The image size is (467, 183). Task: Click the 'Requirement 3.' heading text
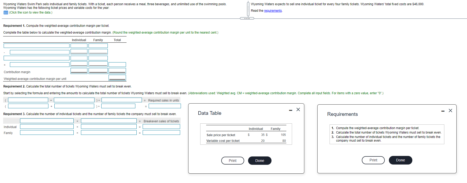pos(14,114)
